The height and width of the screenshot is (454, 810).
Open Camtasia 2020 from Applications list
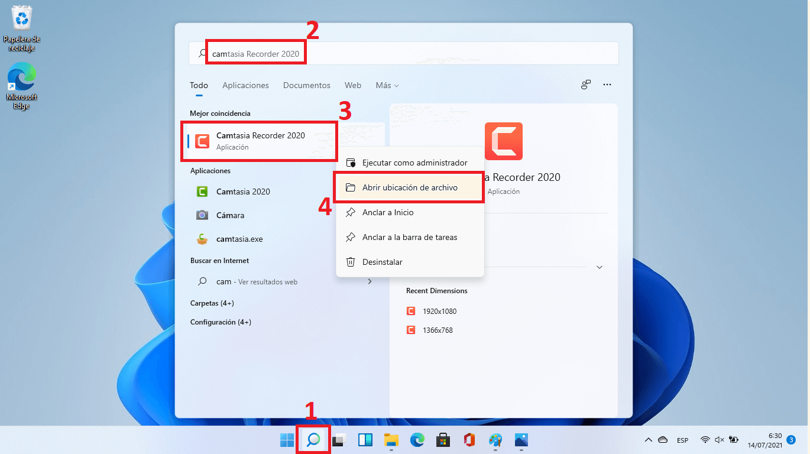coord(242,192)
